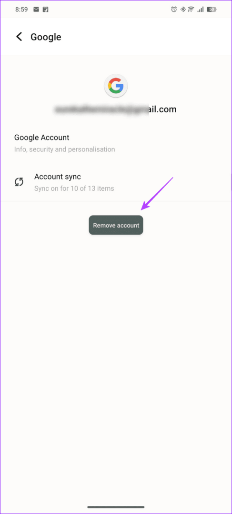Tap the cellular signal bars icon
Screen dimensions: 232x514
tap(201, 10)
